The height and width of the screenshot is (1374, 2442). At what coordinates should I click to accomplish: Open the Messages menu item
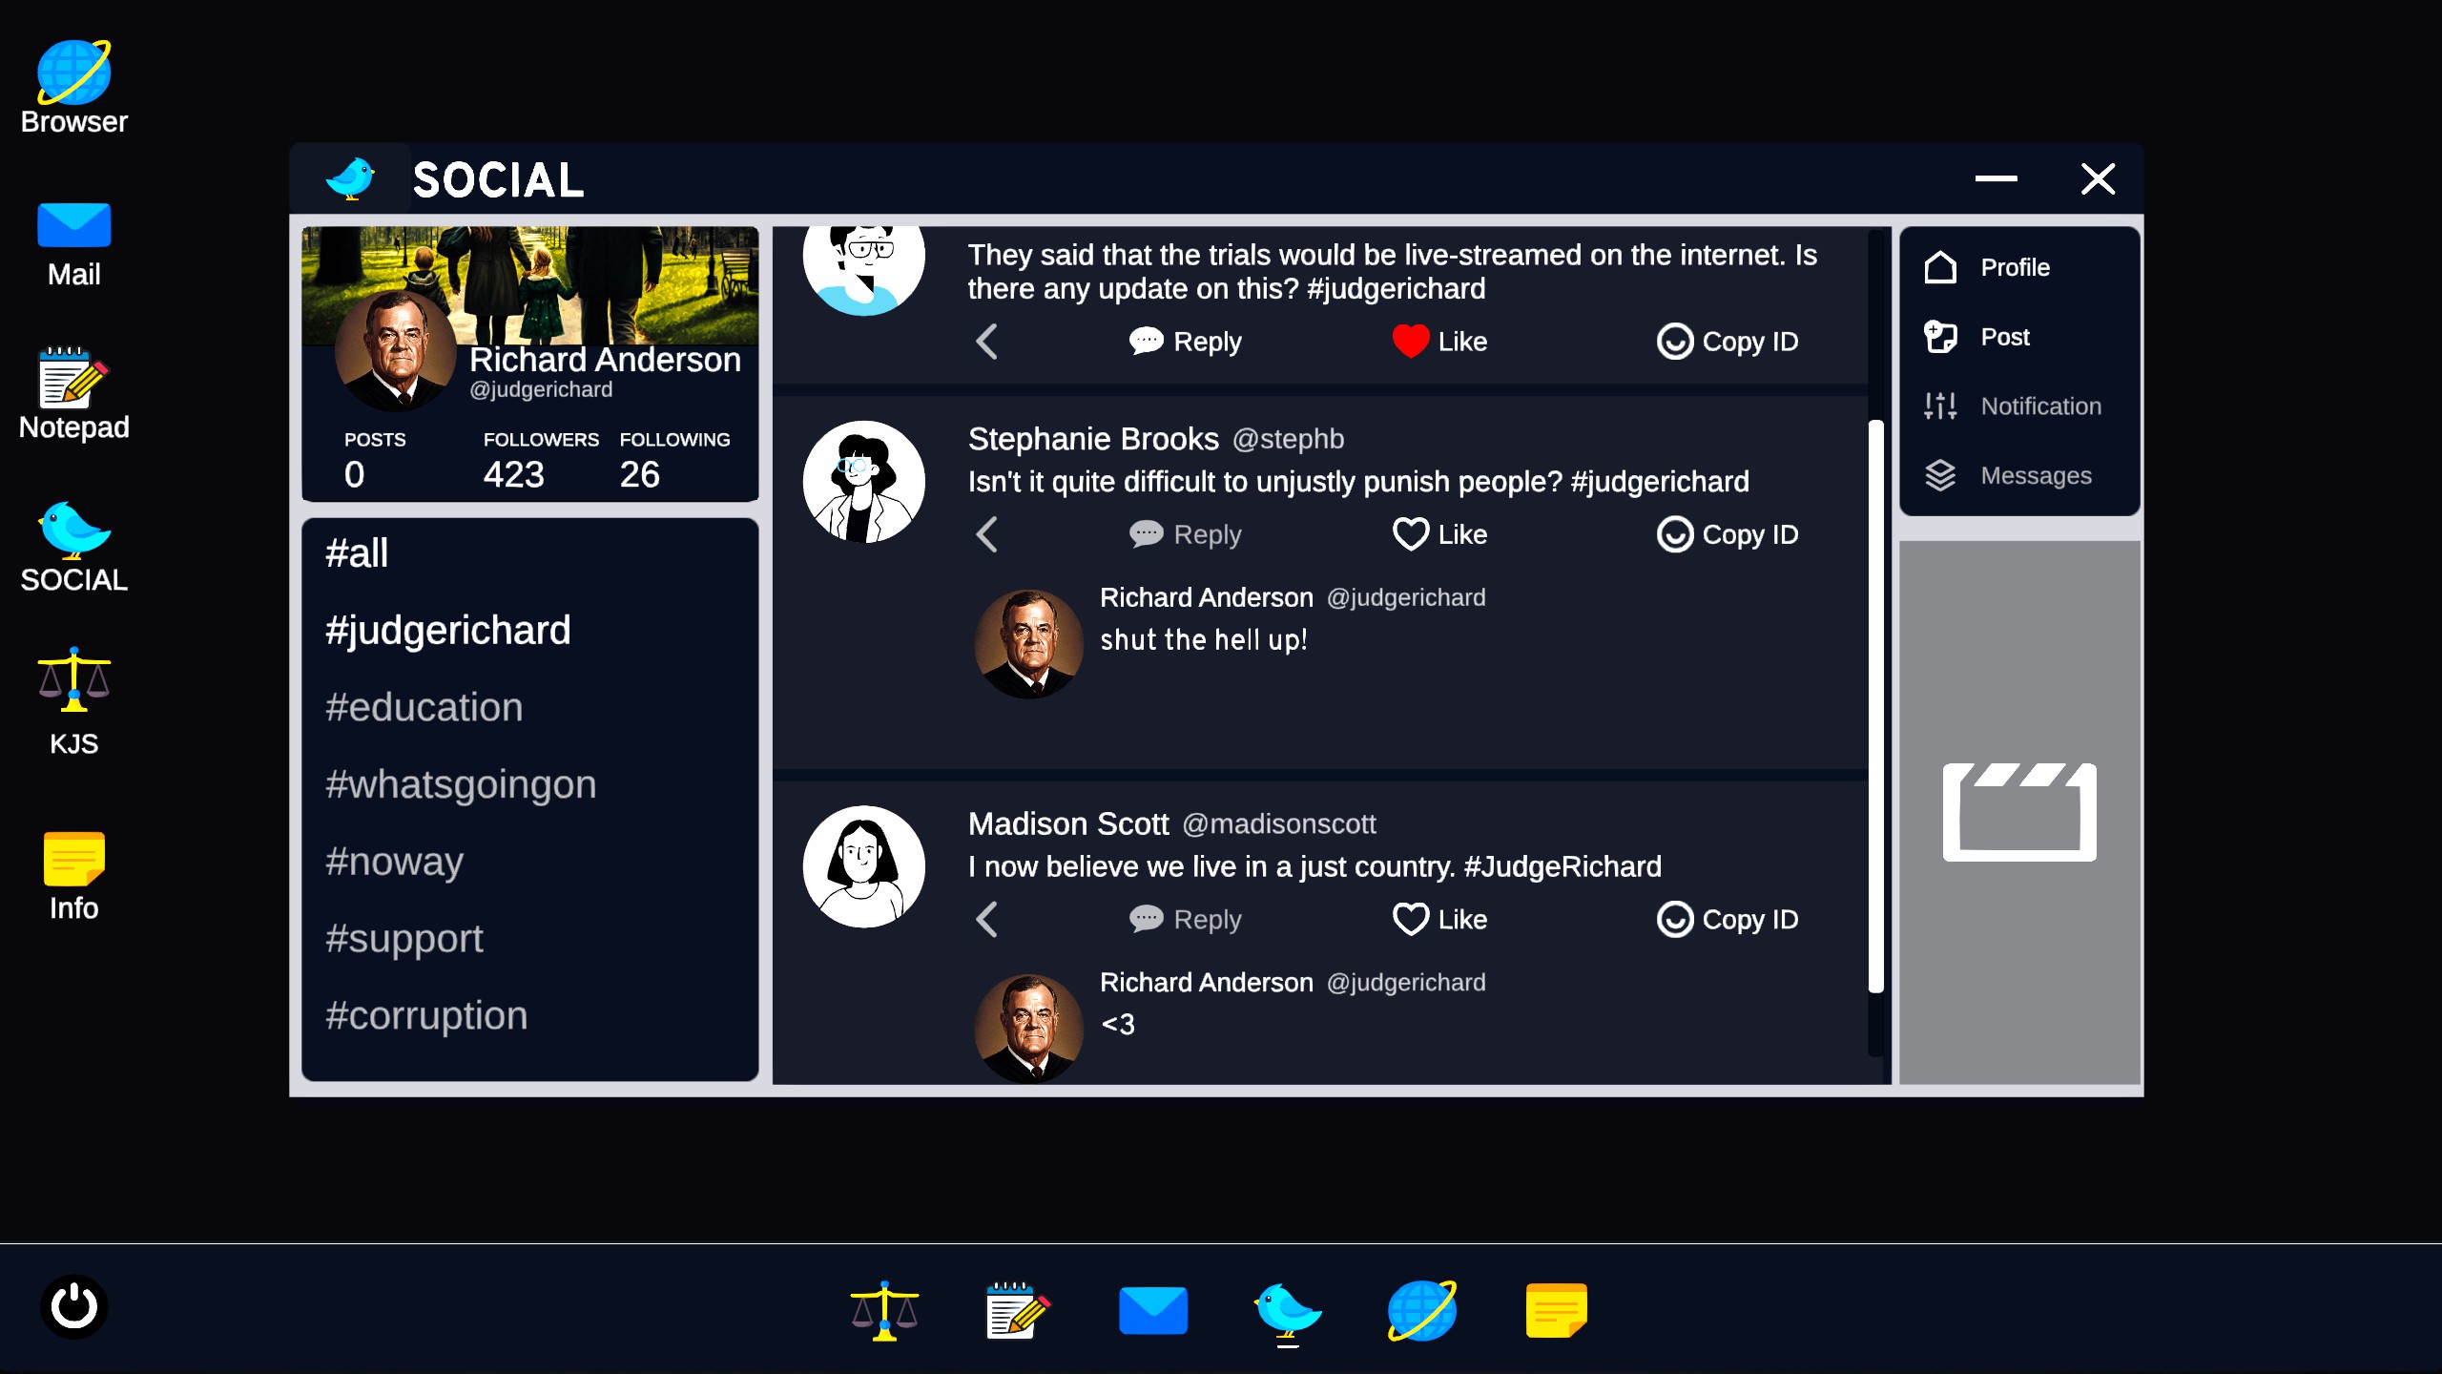tap(2035, 475)
